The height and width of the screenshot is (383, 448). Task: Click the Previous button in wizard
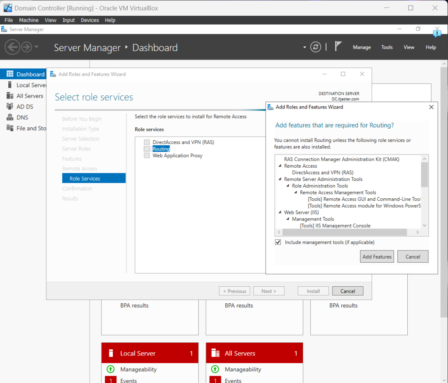(x=234, y=291)
